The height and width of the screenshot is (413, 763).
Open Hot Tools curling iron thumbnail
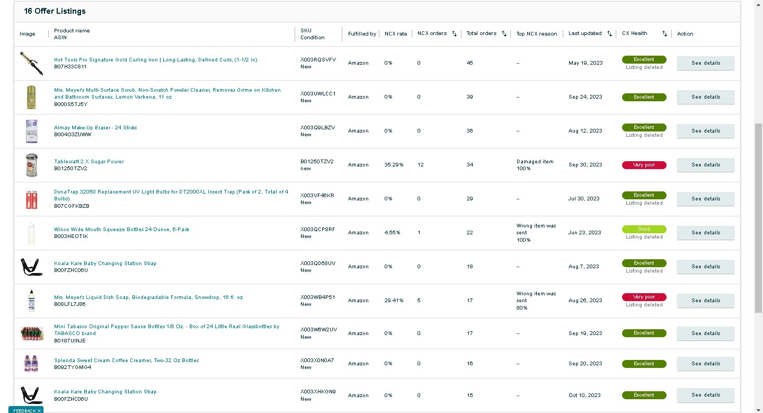point(31,63)
